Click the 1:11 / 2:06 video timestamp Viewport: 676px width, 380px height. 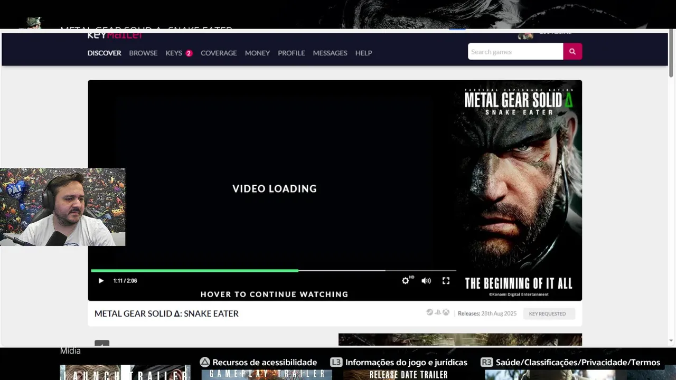click(x=125, y=281)
